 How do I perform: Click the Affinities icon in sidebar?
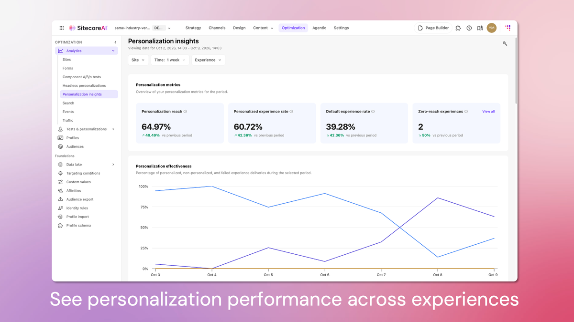click(x=60, y=191)
